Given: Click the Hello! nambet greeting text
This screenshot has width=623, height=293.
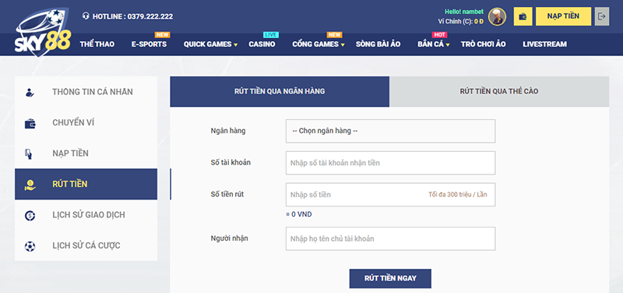Looking at the screenshot, I should [x=463, y=12].
